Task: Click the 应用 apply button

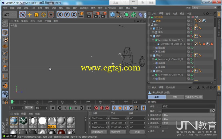Action: pos(137,132)
